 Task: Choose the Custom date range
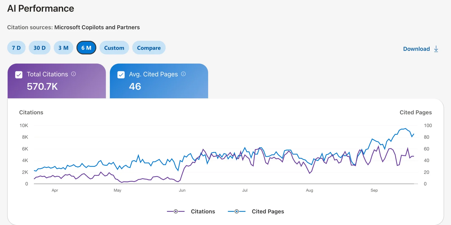pyautogui.click(x=114, y=48)
